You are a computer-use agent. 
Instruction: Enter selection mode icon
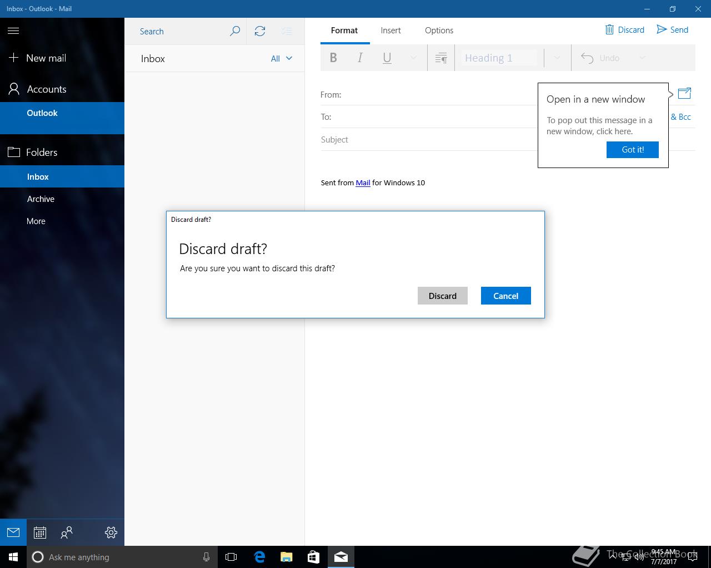(x=287, y=31)
